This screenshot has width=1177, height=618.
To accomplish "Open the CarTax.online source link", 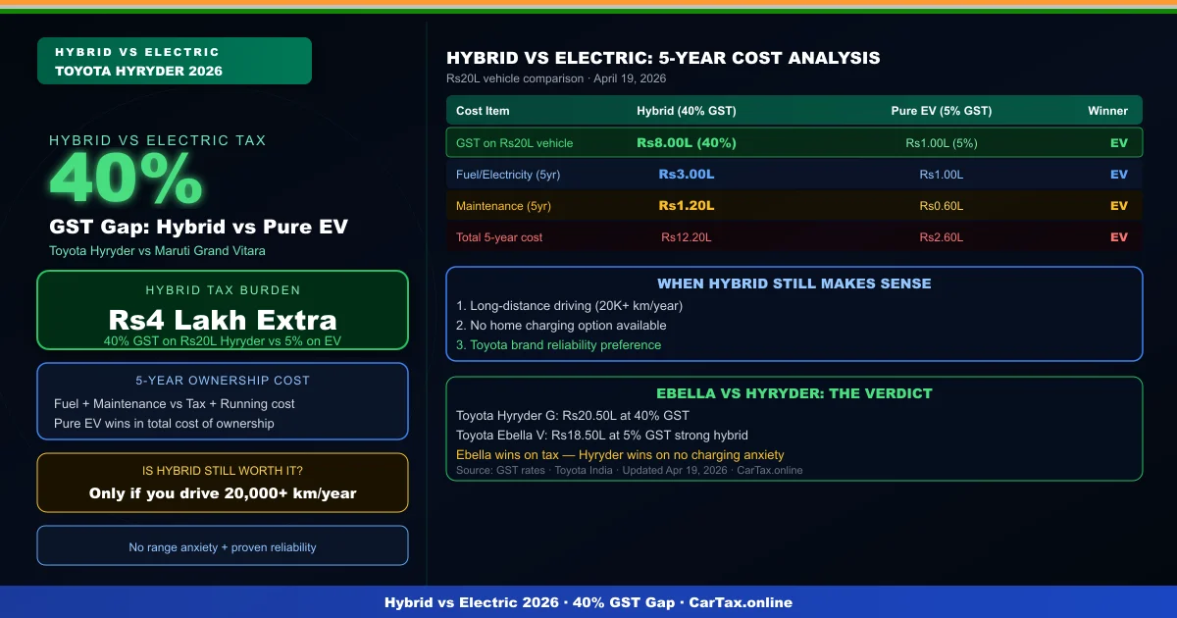I will point(771,470).
